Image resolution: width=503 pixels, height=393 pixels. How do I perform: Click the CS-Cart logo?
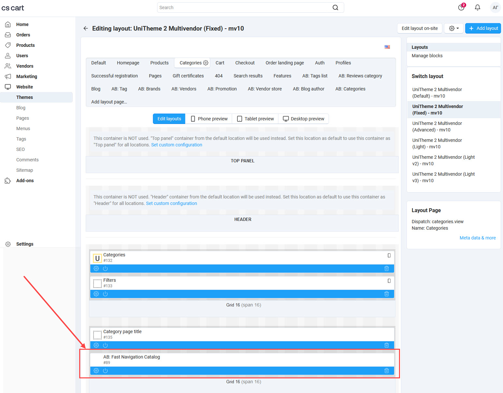[x=13, y=8]
